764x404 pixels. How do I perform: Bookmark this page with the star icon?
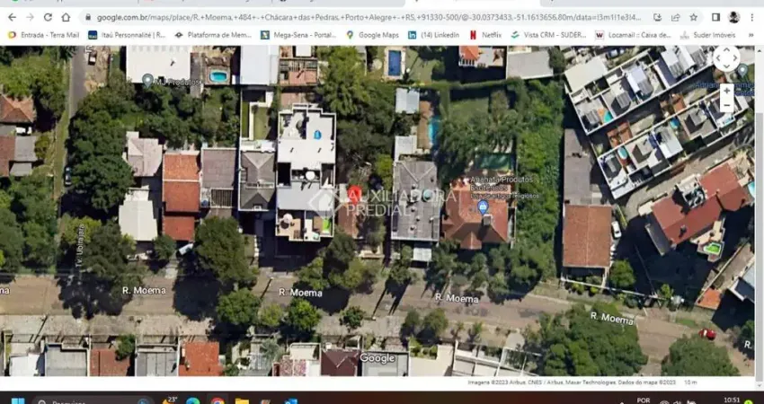pos(693,18)
